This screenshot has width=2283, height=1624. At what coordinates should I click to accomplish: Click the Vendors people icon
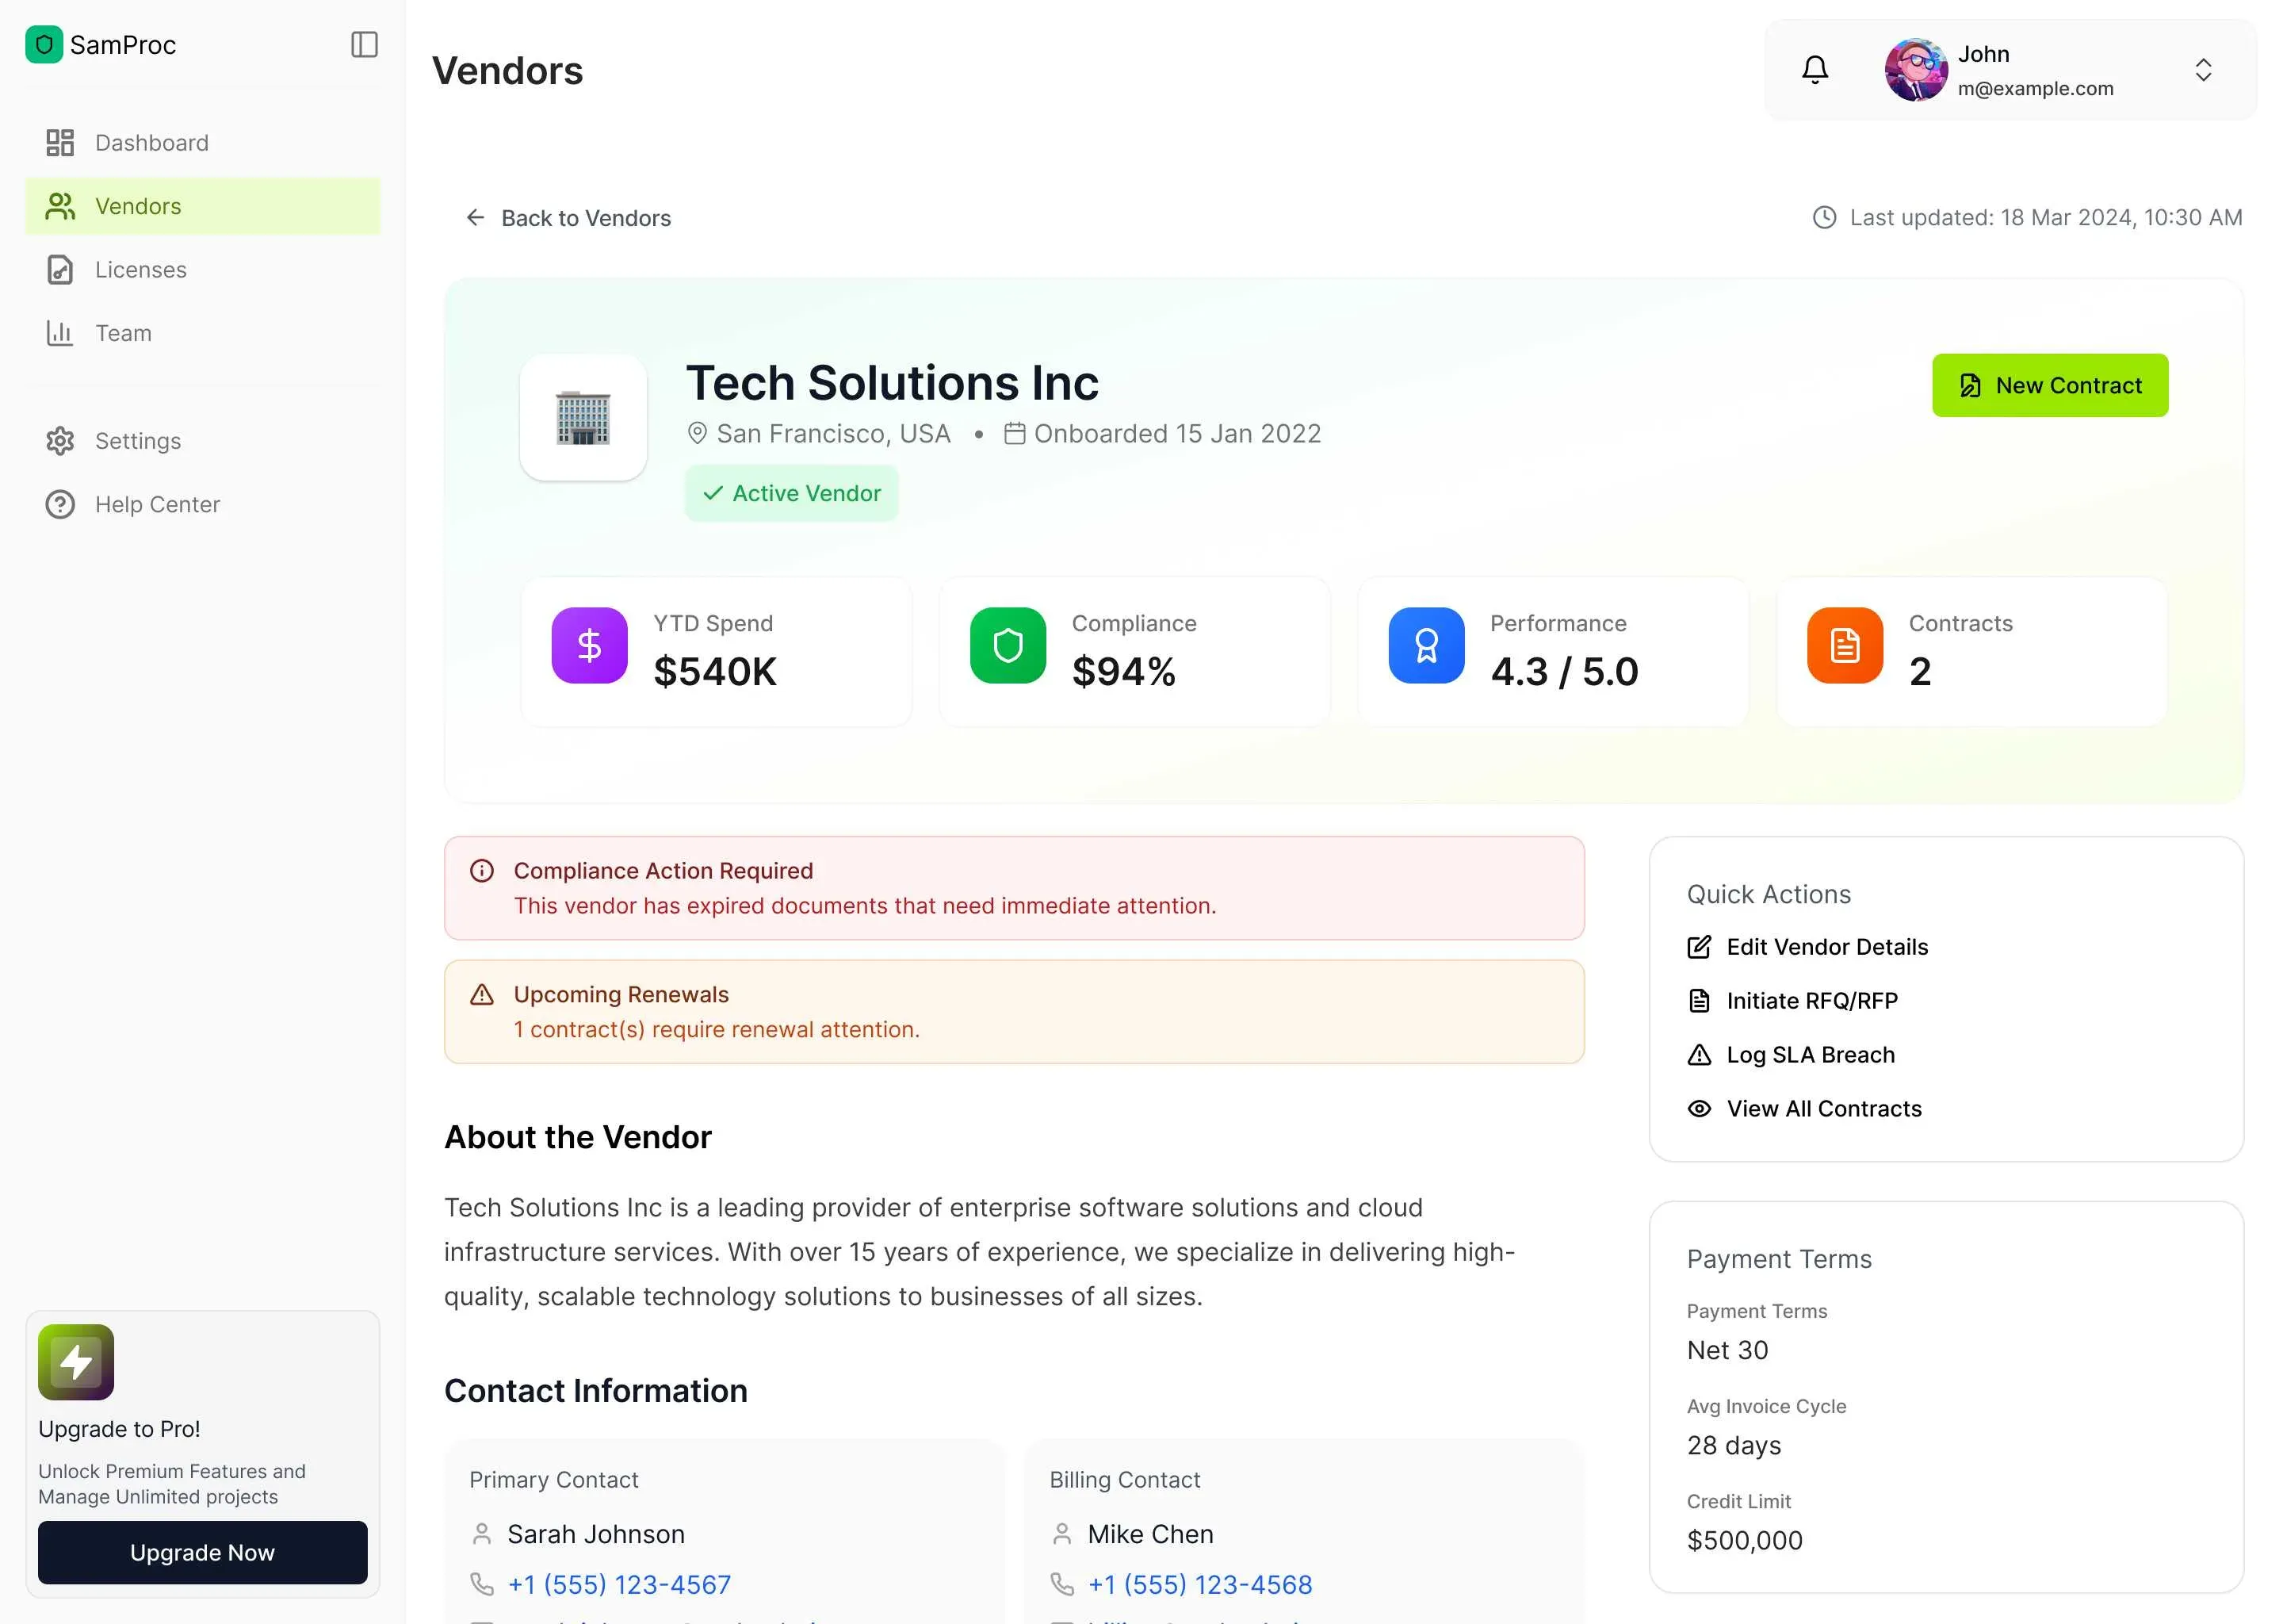60,206
